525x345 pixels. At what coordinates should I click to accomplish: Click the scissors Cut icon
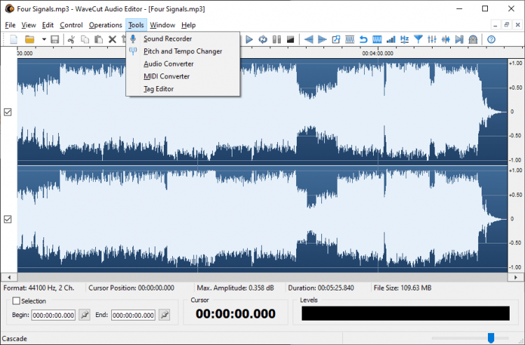tap(71, 39)
